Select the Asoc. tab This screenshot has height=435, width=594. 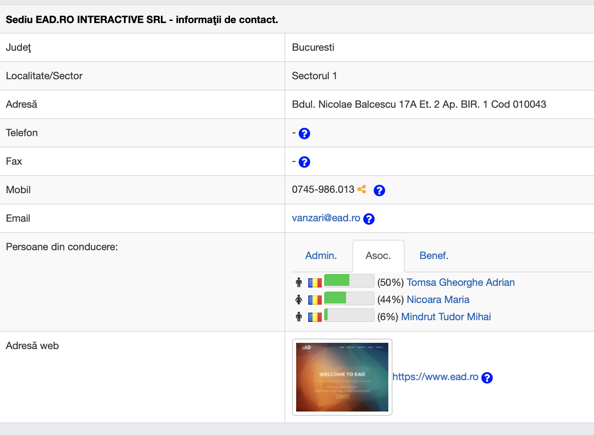pos(378,256)
